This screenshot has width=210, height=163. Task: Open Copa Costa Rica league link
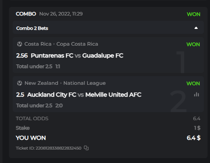tap(77, 44)
